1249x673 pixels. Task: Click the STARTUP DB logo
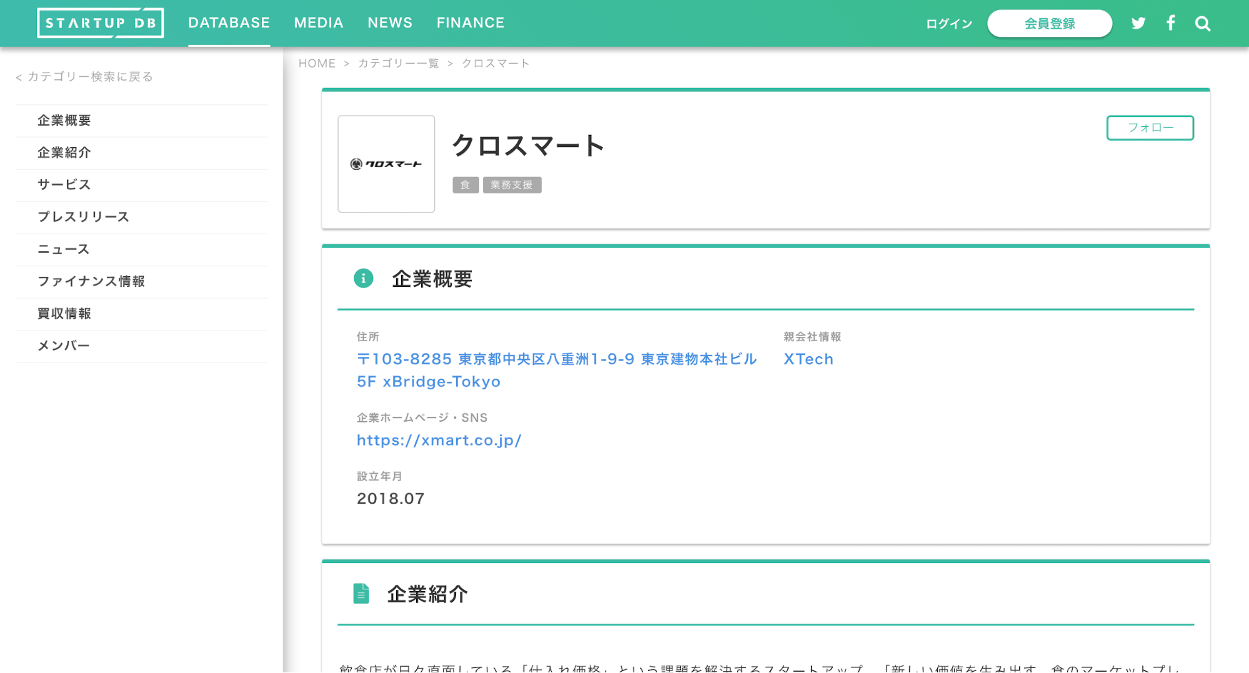click(x=101, y=23)
